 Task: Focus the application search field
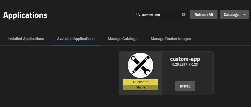pyautogui.click(x=160, y=15)
